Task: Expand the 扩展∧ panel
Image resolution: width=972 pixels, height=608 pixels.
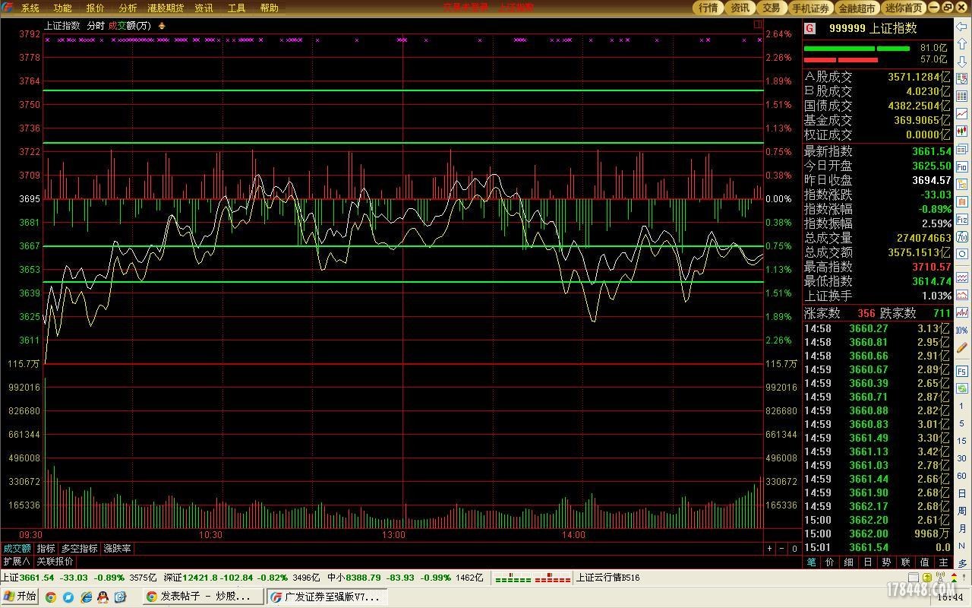Action: 16,562
